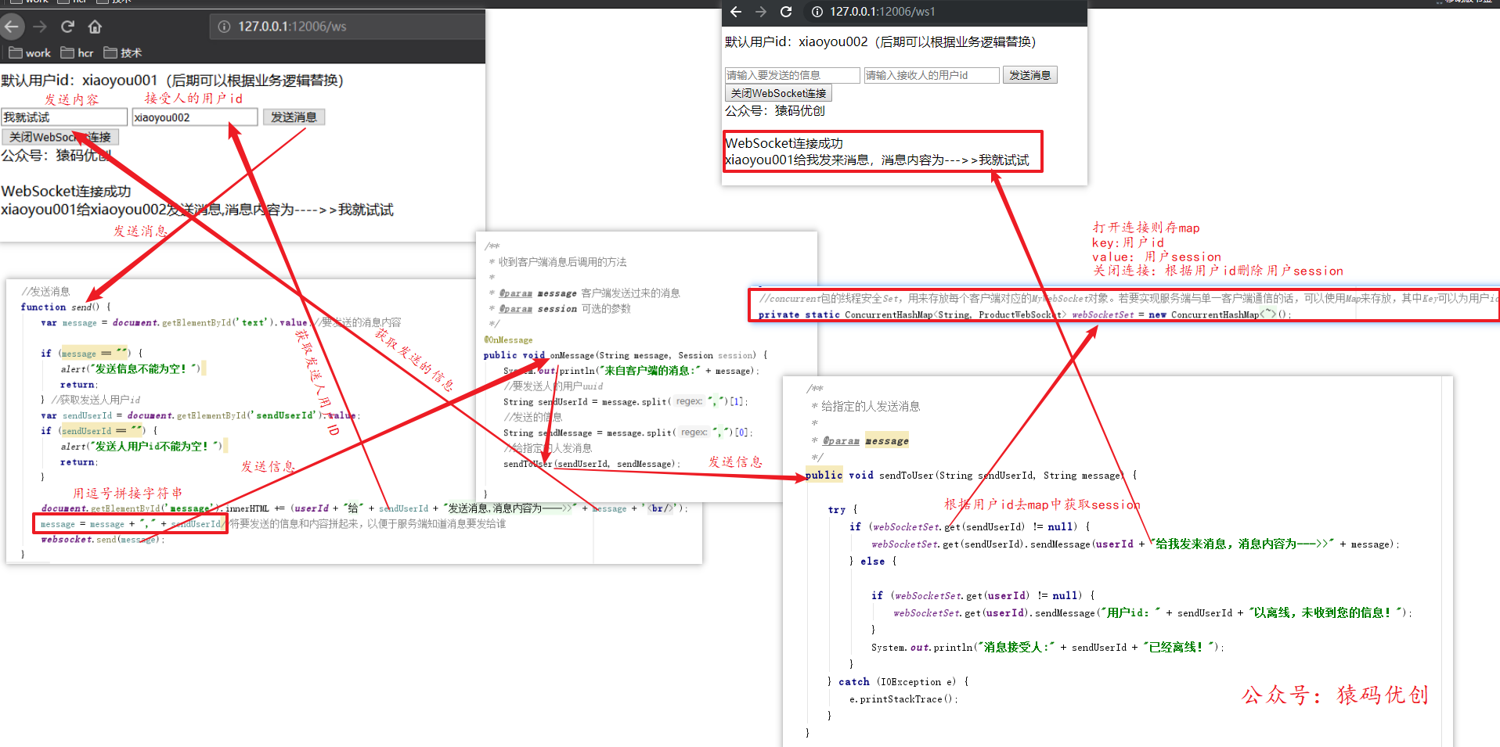Click the private static ConcurrentHashMap declaration line
Screen dimensions: 1500x747
click(1025, 314)
